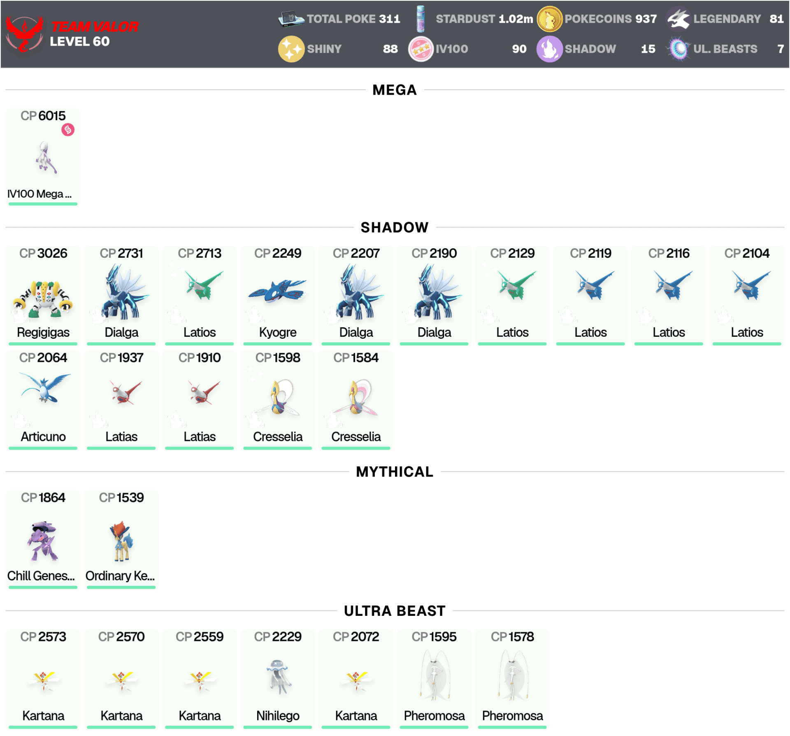The image size is (790, 736).
Task: Click the Shadow count 15
Action: 648,49
